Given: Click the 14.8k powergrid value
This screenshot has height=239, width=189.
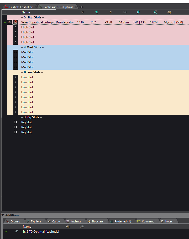Looking at the screenshot, I should tap(81, 22).
